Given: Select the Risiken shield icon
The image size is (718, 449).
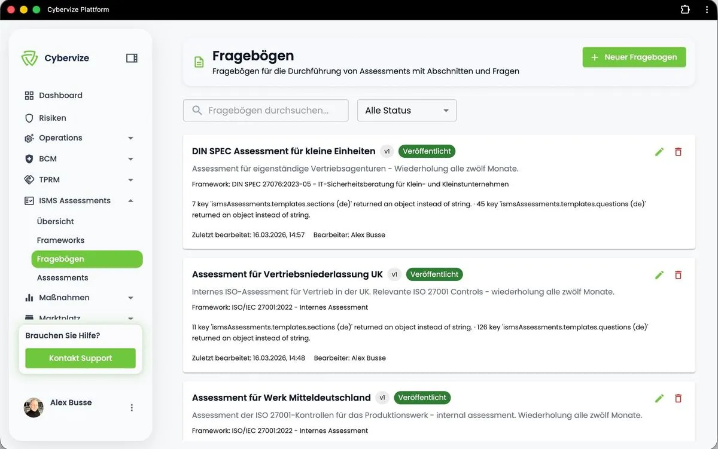Looking at the screenshot, I should [28, 117].
